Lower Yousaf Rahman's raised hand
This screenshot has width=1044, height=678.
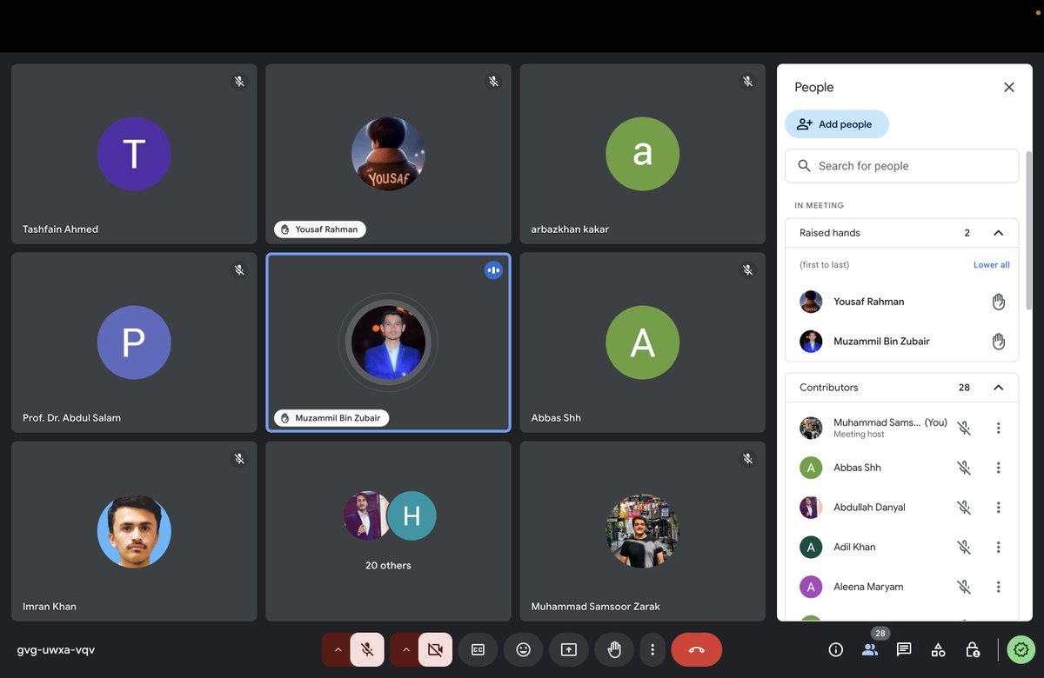(x=999, y=302)
